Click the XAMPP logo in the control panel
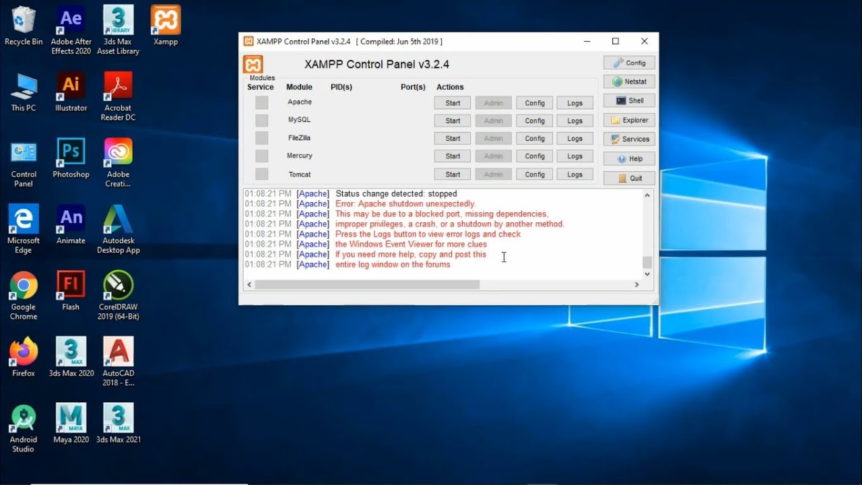The height and width of the screenshot is (485, 862). coord(253,65)
